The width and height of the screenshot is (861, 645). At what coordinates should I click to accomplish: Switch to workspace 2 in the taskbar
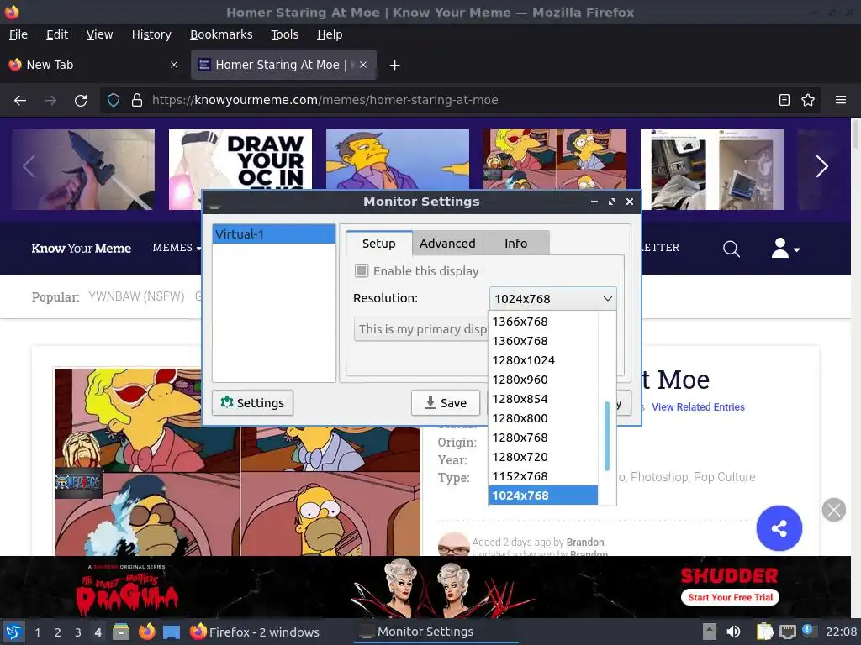tap(58, 632)
